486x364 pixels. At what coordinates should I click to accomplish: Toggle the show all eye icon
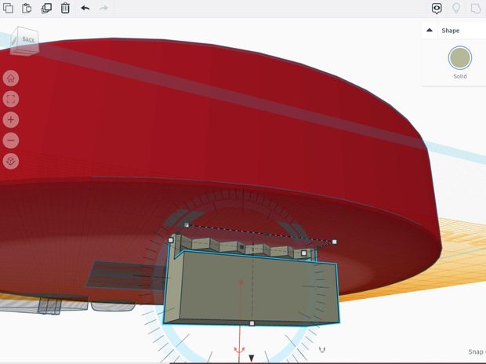pos(437,9)
